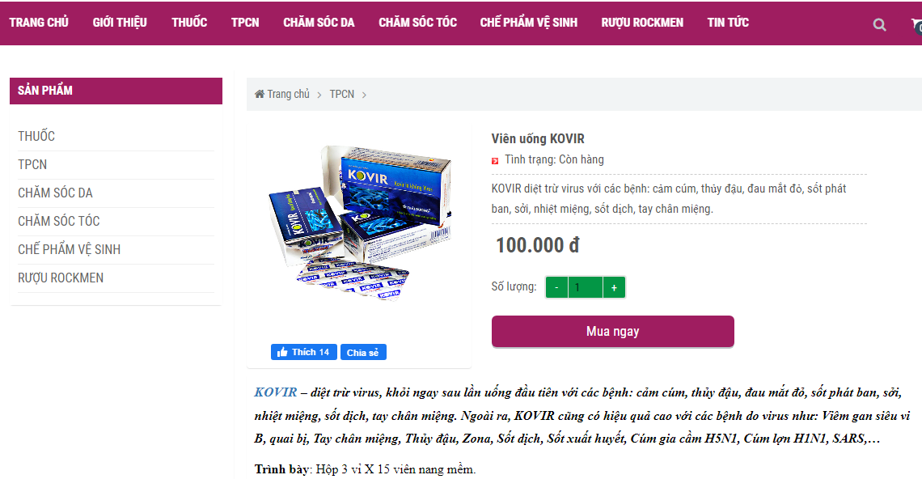Image resolution: width=922 pixels, height=479 pixels.
Task: Open the KOVIR product image
Action: click(360, 223)
